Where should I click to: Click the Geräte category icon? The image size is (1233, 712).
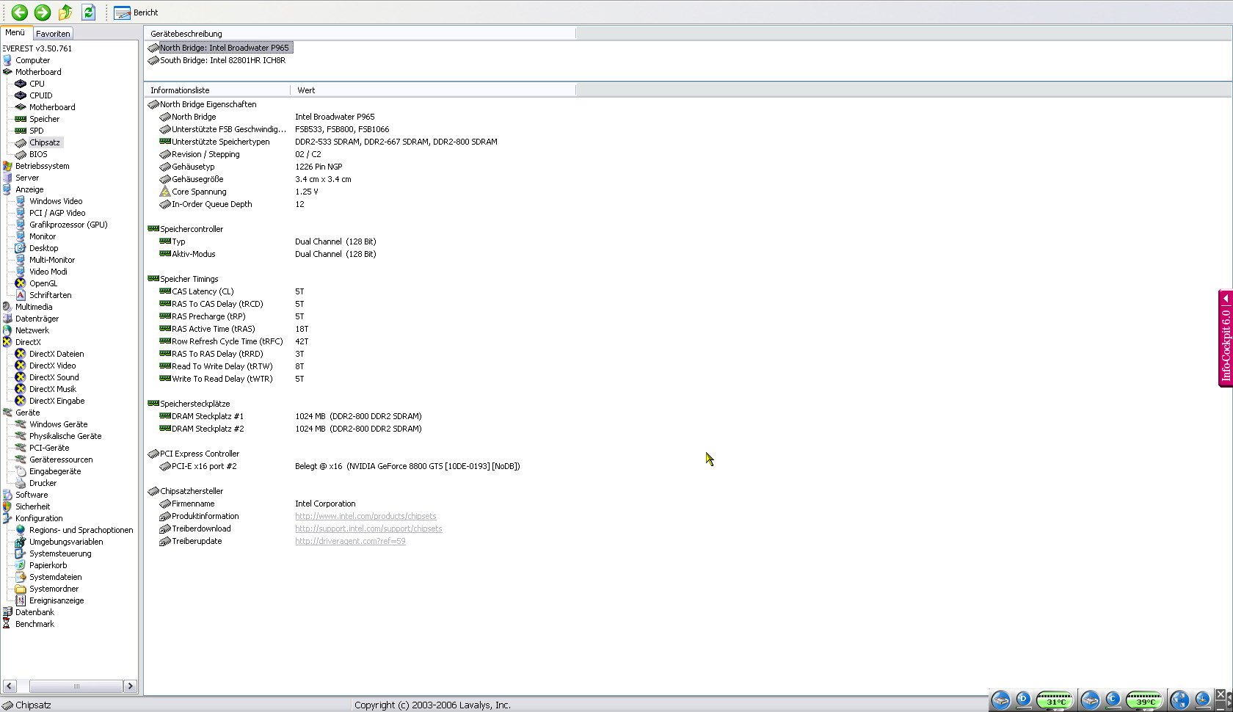pos(7,413)
